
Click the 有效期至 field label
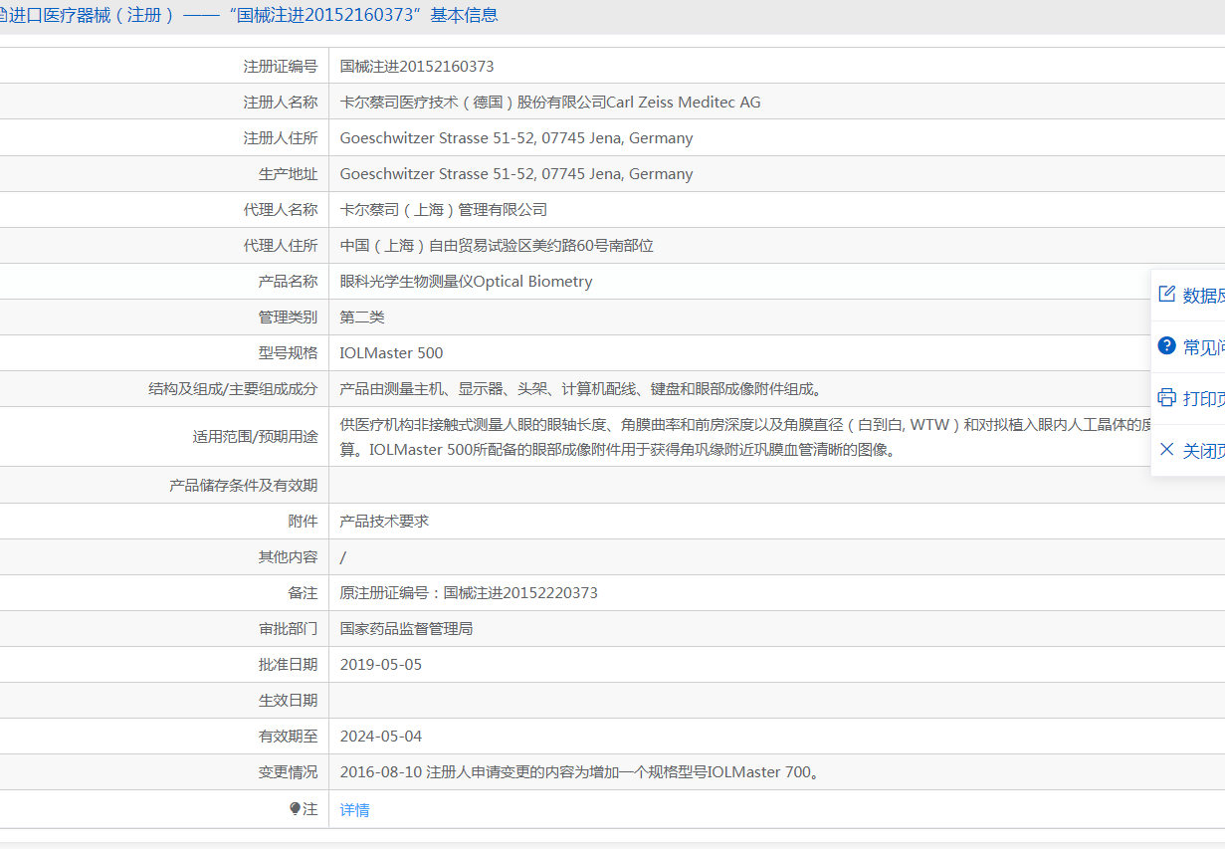tap(289, 737)
